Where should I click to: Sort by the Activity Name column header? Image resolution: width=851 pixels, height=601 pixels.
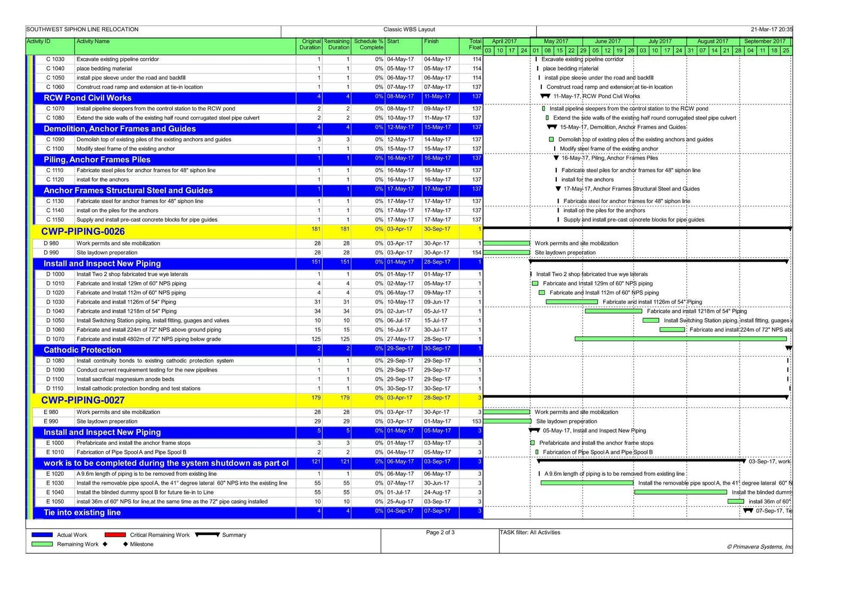click(x=93, y=41)
